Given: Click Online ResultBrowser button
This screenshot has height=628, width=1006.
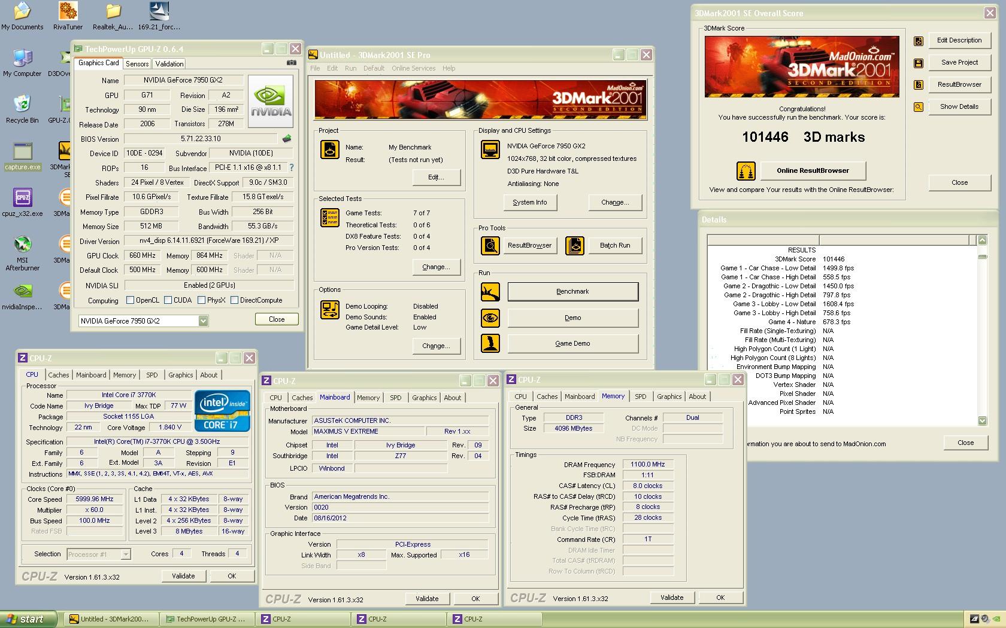Looking at the screenshot, I should click(x=813, y=171).
